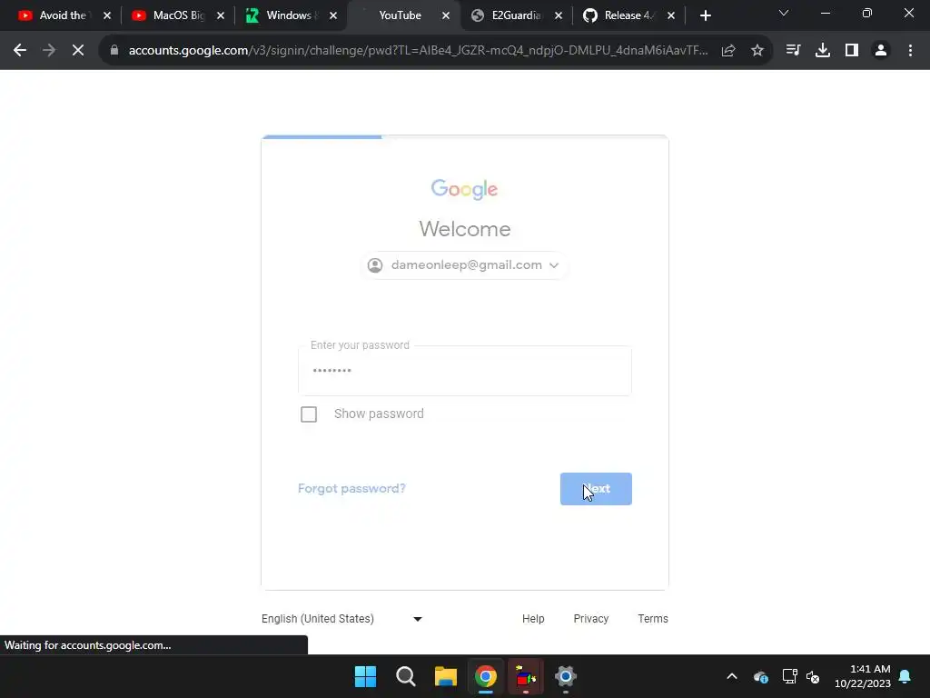Bookmark this page with the star
The image size is (930, 698).
pyautogui.click(x=757, y=51)
